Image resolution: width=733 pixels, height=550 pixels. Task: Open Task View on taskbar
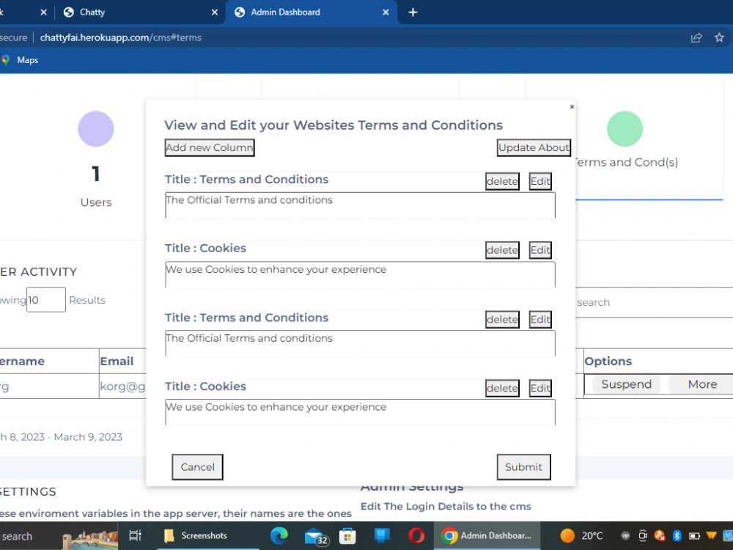tap(135, 535)
